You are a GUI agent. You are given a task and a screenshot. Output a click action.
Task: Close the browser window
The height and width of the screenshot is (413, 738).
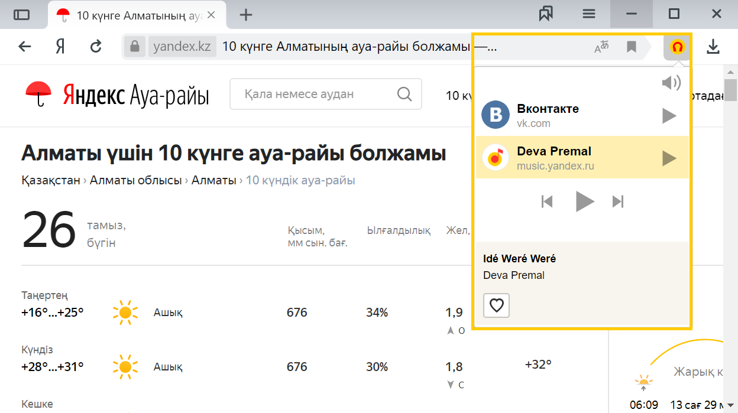click(x=717, y=14)
